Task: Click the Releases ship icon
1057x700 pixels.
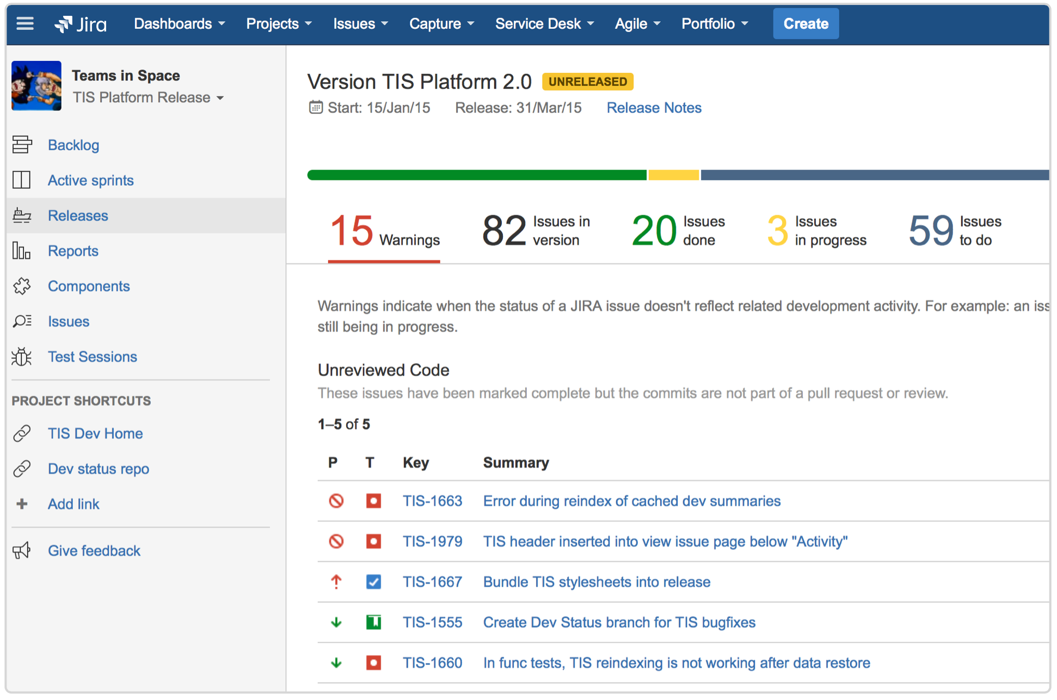Action: (x=22, y=216)
